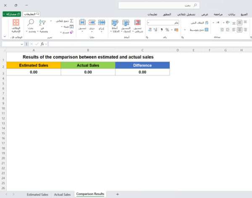Click the green Share (مشاركة) button
This screenshot has width=252, height=198.
[12, 14]
